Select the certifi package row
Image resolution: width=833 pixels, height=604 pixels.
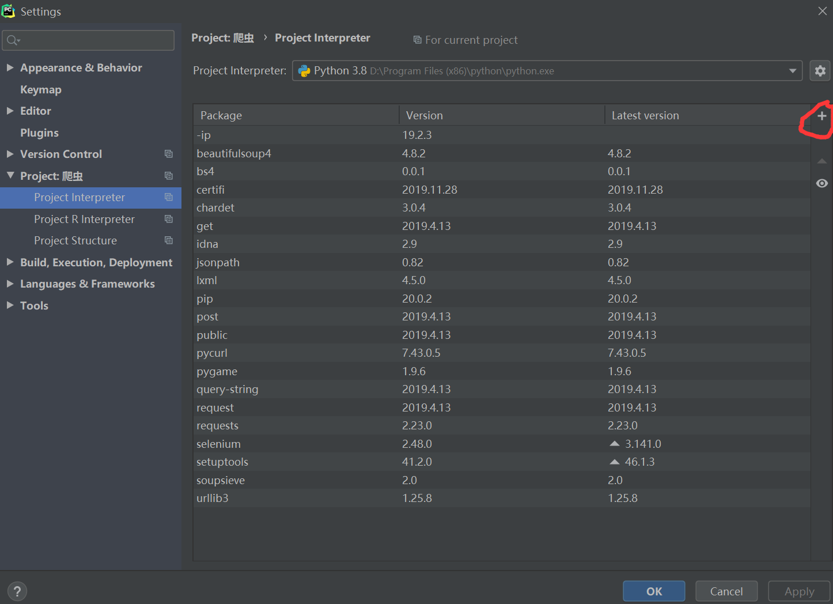(x=502, y=190)
